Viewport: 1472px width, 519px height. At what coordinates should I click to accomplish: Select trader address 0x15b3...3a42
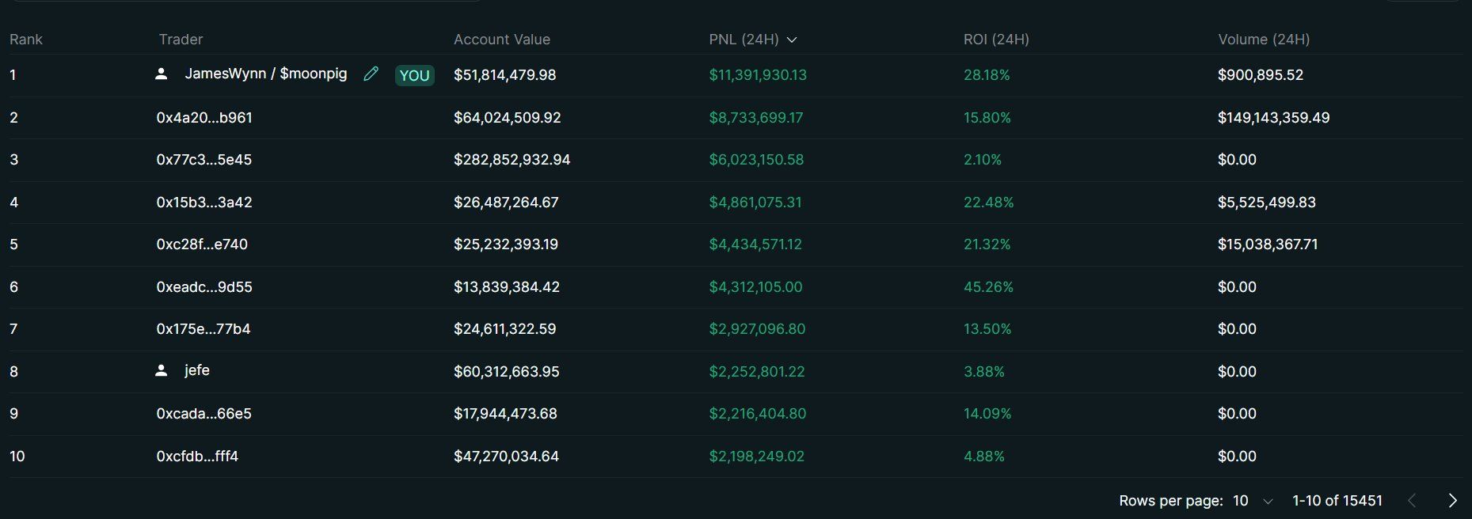(204, 203)
